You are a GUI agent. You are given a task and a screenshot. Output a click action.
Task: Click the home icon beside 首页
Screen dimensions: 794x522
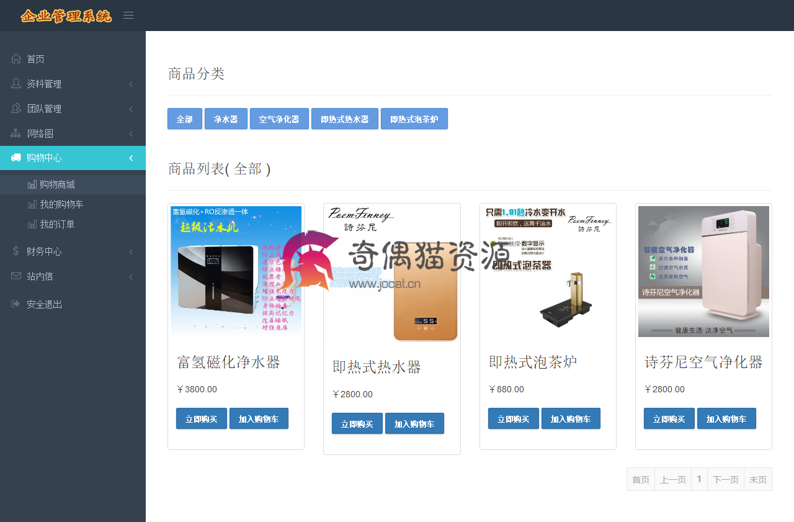(16, 59)
